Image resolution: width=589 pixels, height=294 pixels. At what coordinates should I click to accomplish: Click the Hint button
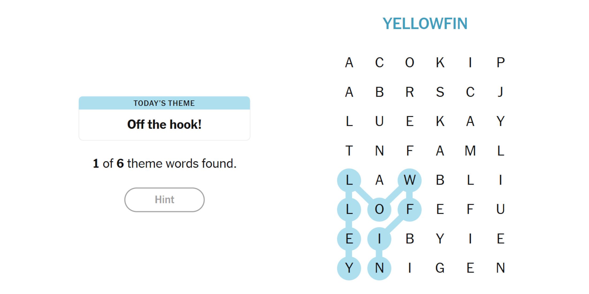tap(164, 200)
